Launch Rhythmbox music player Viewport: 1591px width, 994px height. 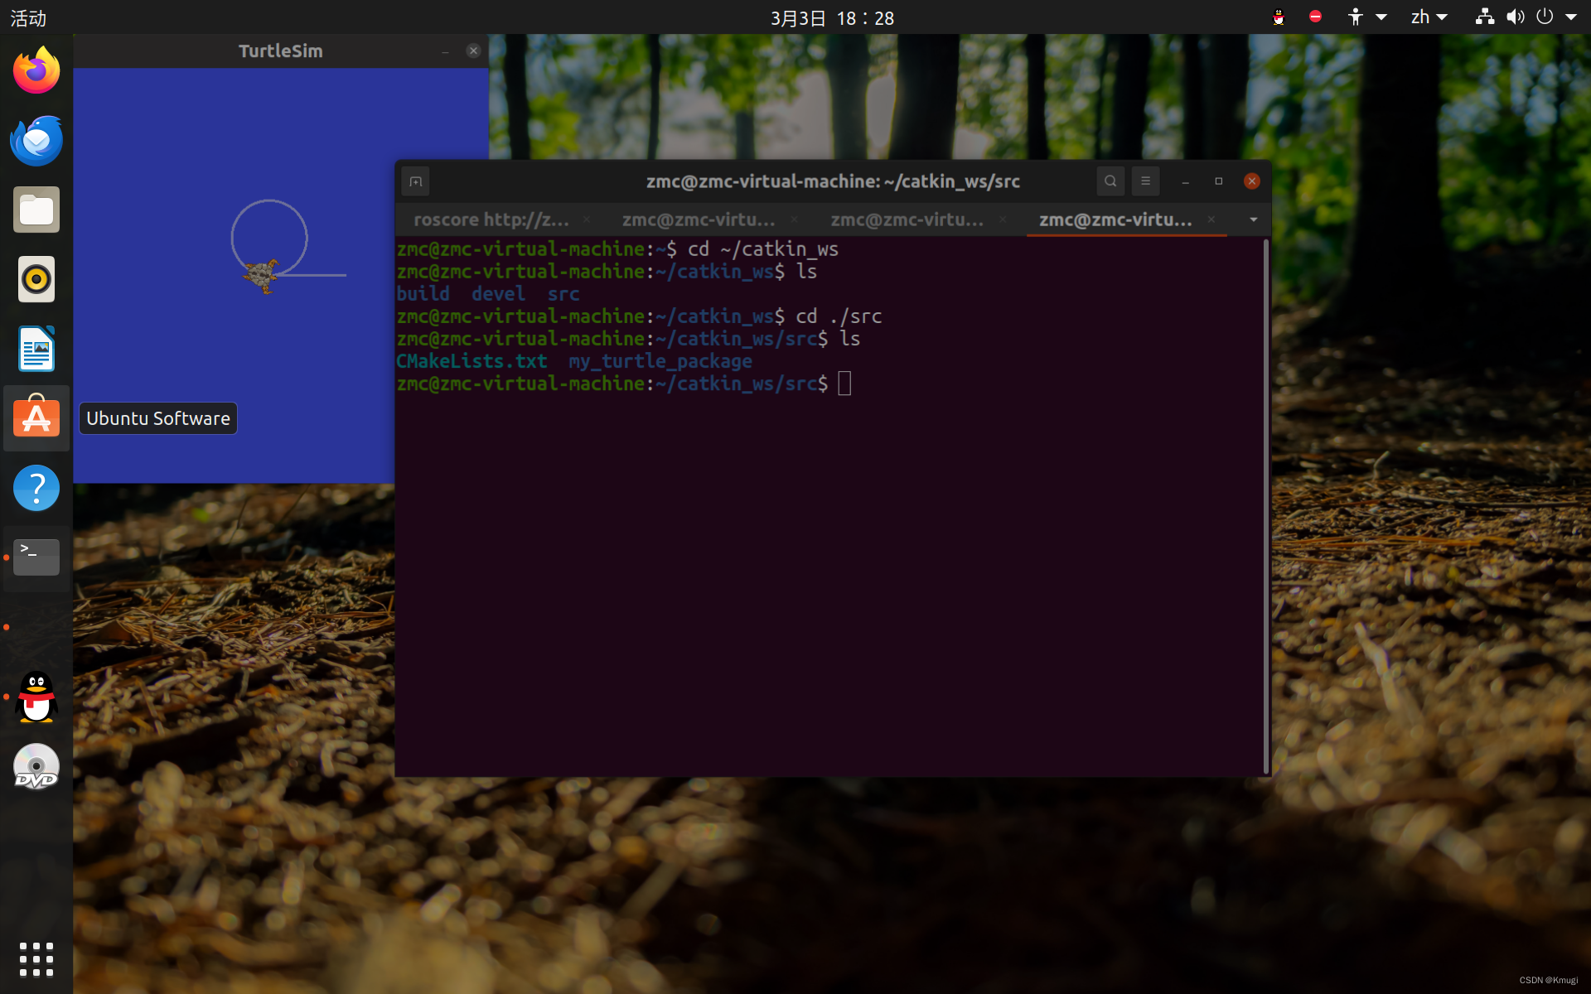coord(36,280)
